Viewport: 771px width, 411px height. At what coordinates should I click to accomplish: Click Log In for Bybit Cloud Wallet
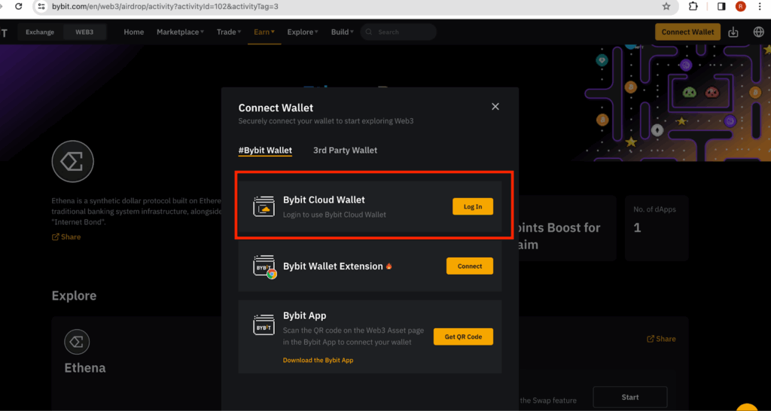coord(473,206)
